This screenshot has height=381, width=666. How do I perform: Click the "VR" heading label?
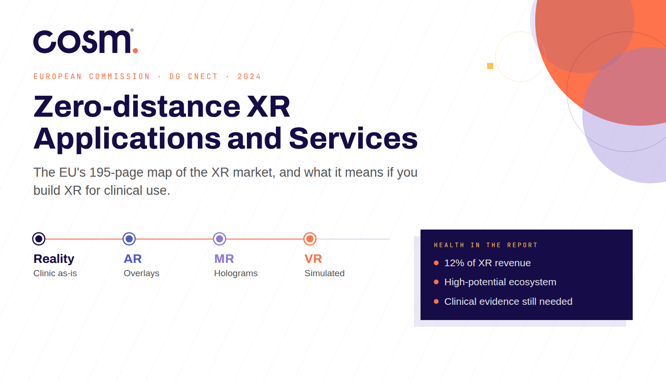[313, 259]
